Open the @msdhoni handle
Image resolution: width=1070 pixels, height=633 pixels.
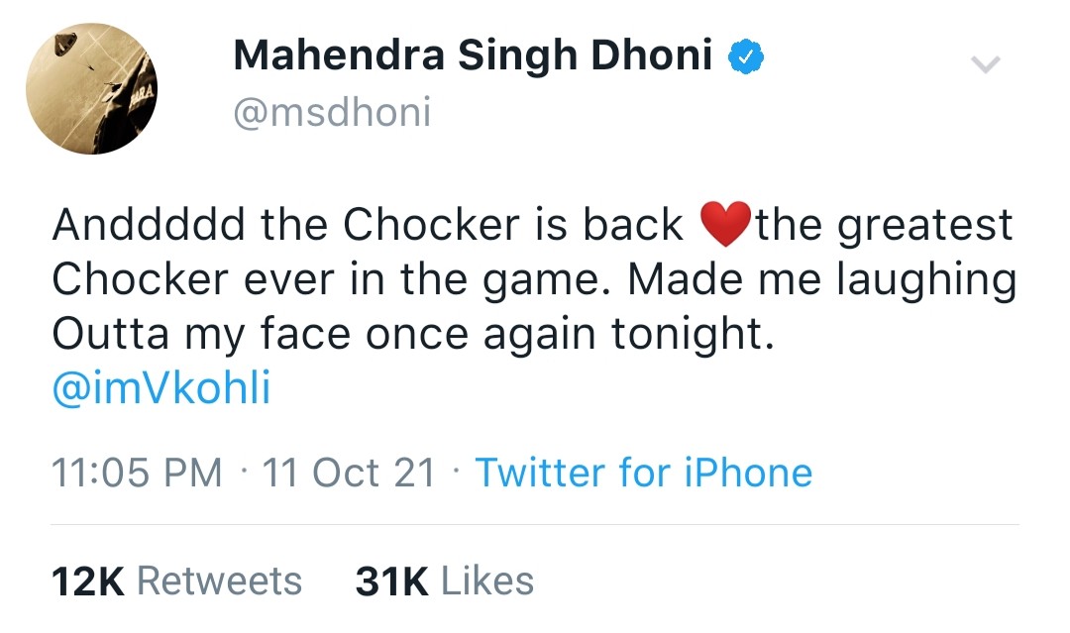click(332, 112)
